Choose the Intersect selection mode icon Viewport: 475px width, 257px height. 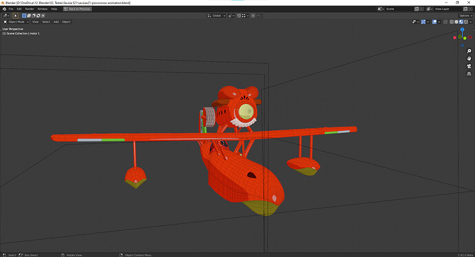click(43, 15)
